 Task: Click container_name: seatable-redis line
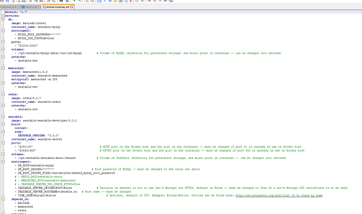tap(36, 102)
